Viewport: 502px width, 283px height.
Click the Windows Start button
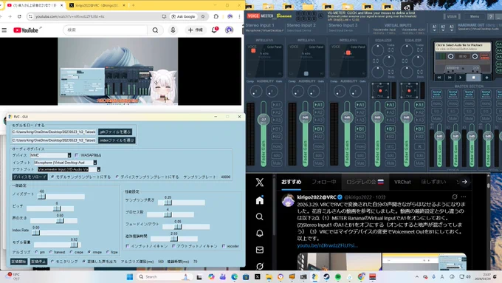click(130, 276)
